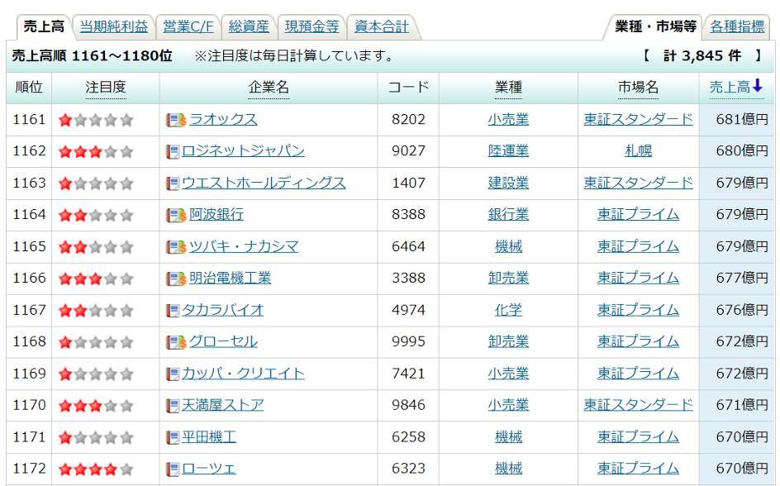Click 東証プライム in the タカラバイオ row
The image size is (780, 486).
[x=638, y=310]
